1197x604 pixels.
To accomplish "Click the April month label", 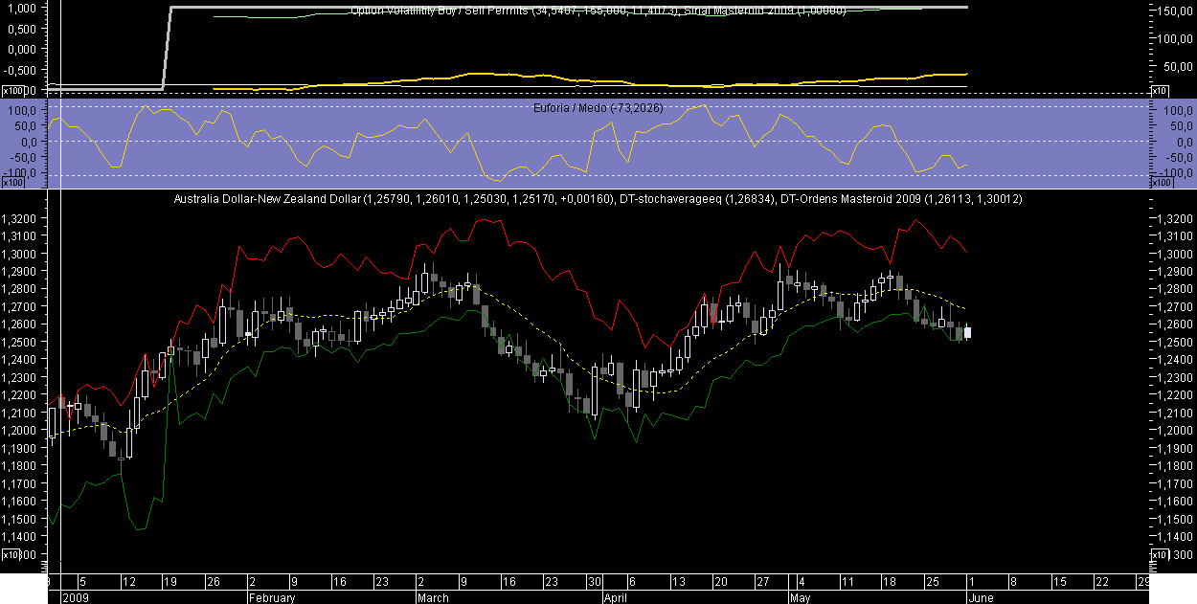I will point(618,597).
